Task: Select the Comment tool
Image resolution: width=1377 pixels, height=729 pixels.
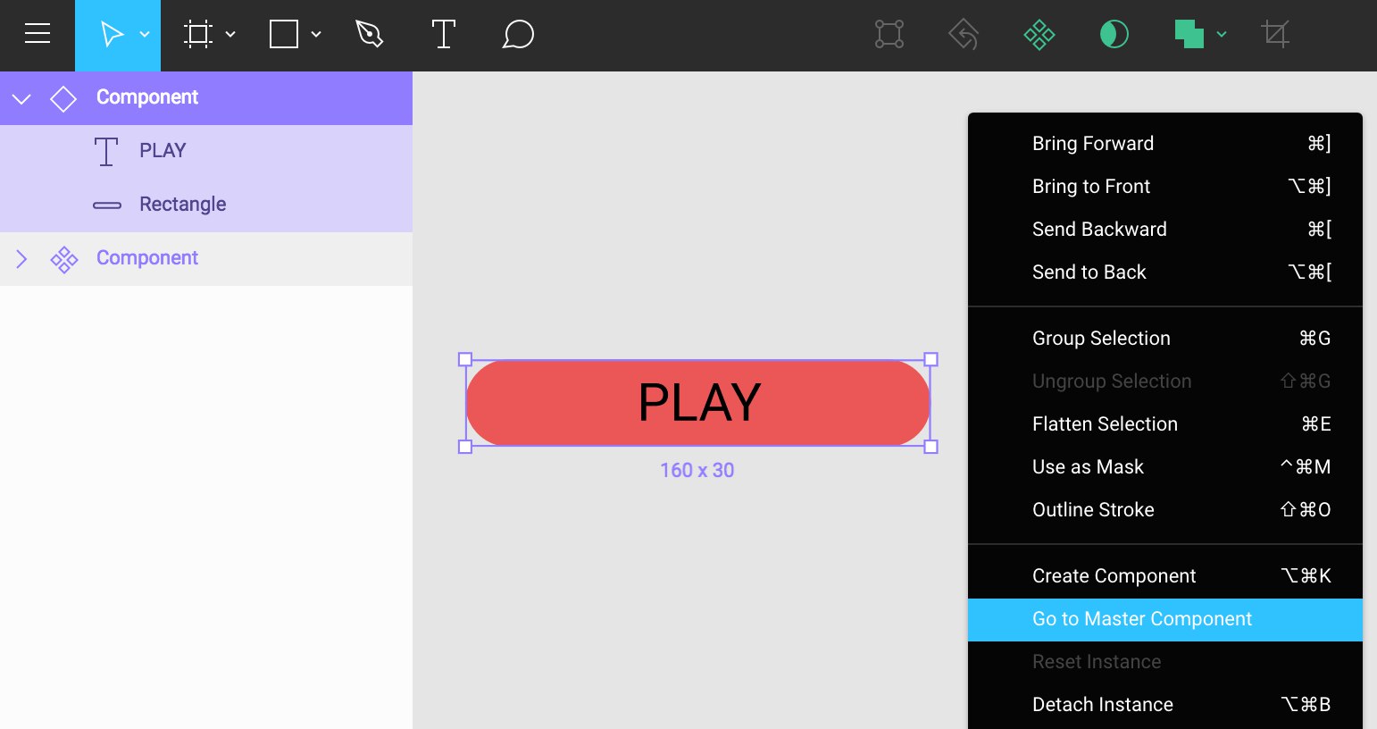Action: point(518,34)
